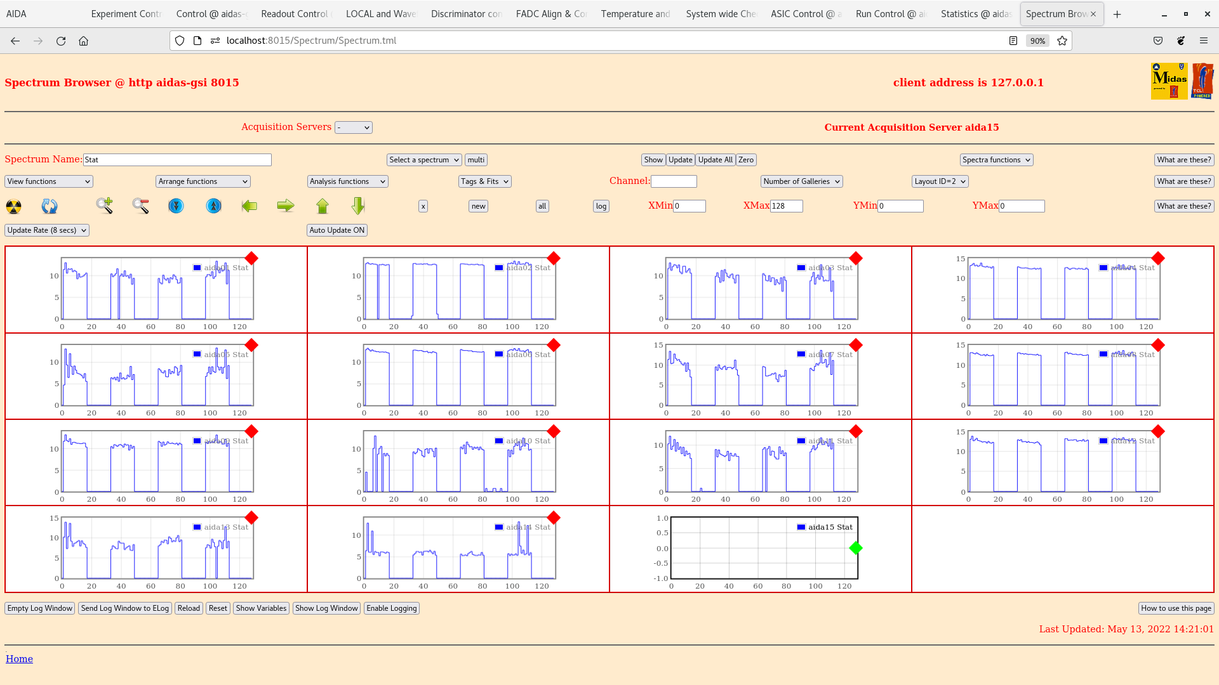Image resolution: width=1219 pixels, height=685 pixels.
Task: Click the red diamond on aida03 Stat
Action: pos(856,258)
